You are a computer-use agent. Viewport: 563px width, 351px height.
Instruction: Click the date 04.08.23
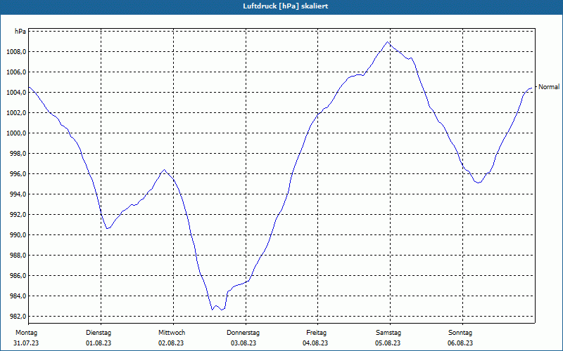point(315,343)
